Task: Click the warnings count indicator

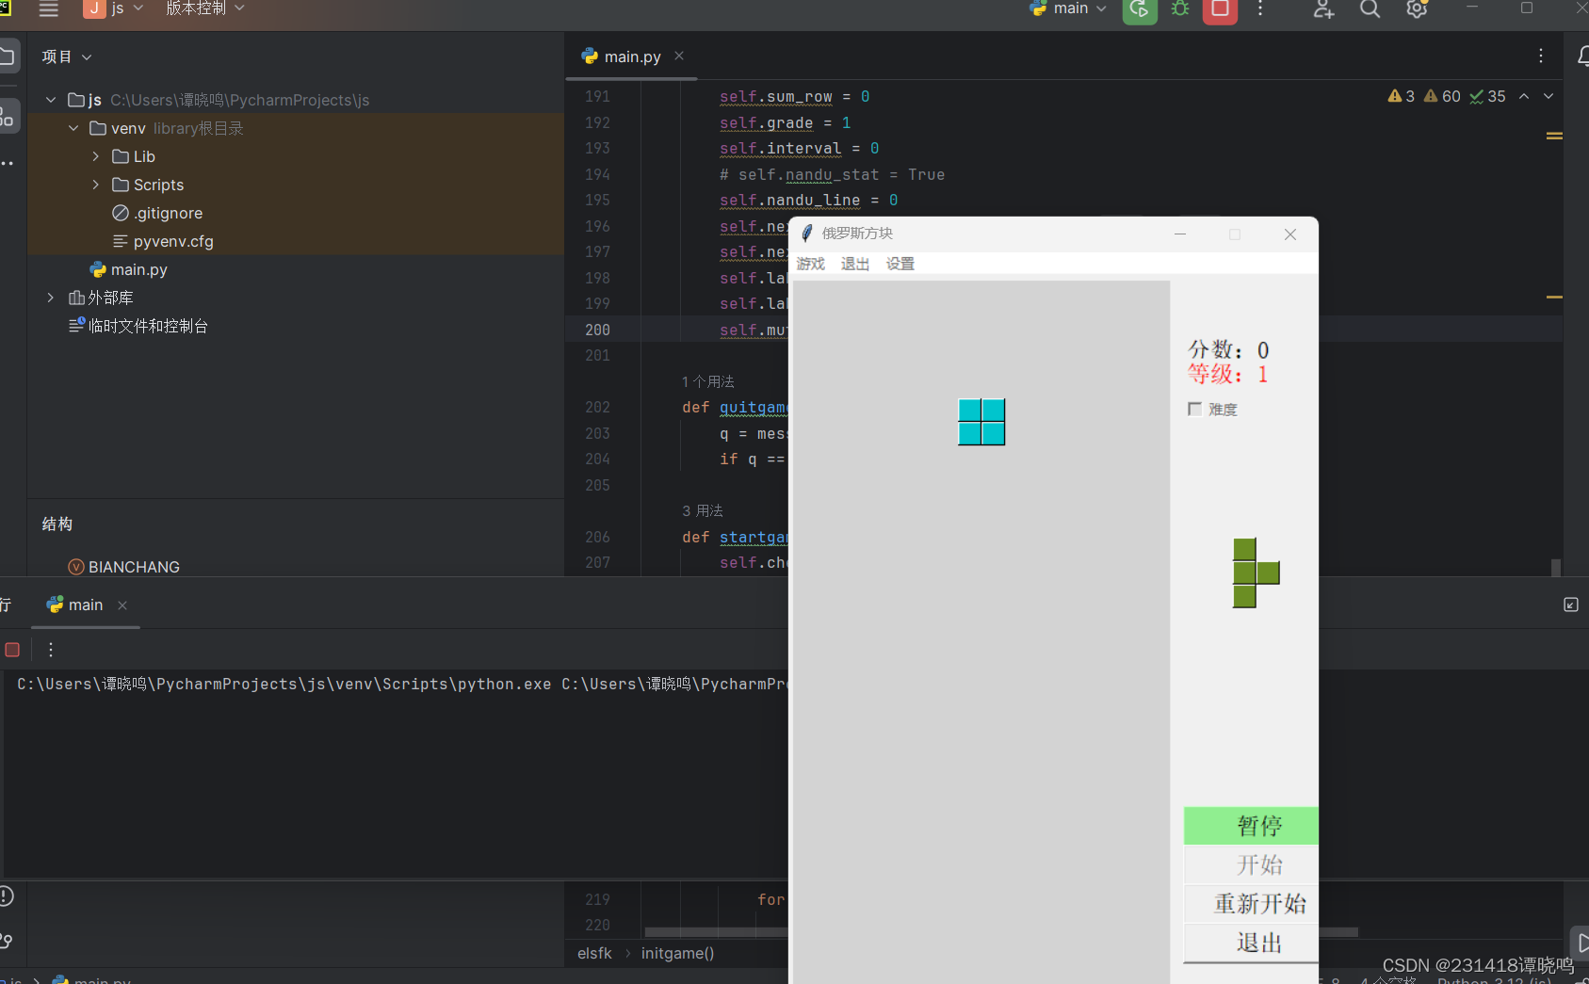Action: [1402, 96]
